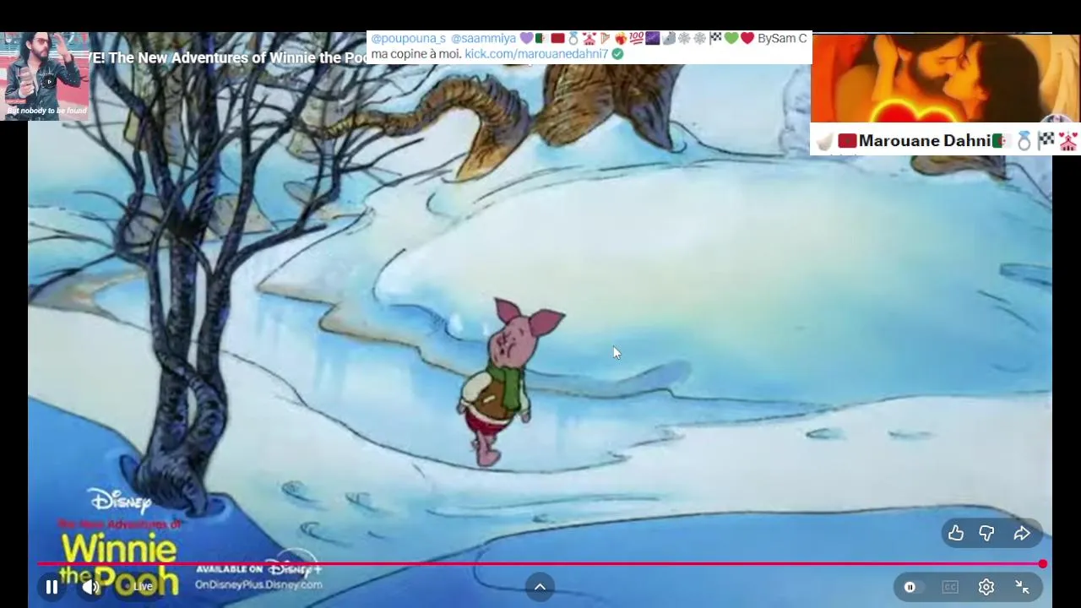Open the kissing couple thumbnail overlay

(945, 79)
